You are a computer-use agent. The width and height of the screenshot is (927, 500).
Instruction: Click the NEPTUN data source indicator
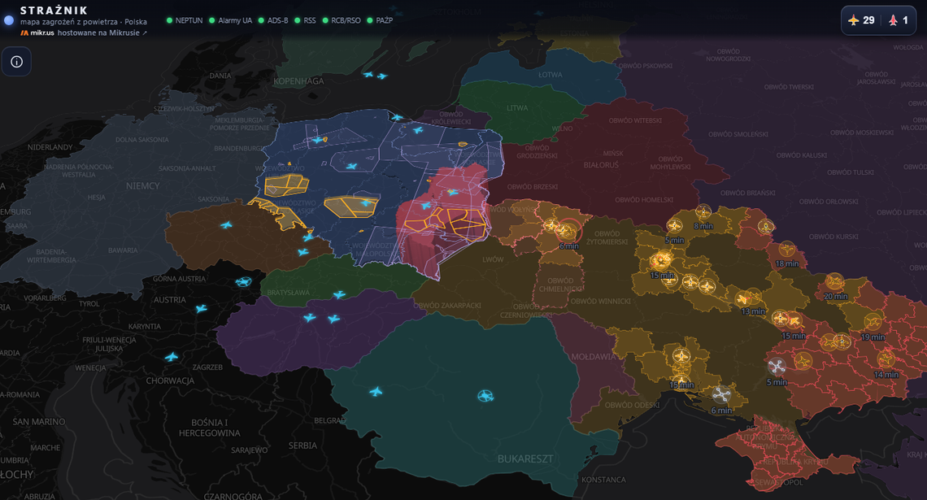[185, 20]
